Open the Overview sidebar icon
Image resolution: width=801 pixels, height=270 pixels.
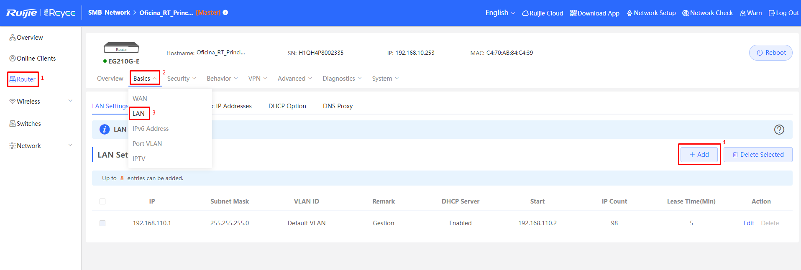coord(13,38)
